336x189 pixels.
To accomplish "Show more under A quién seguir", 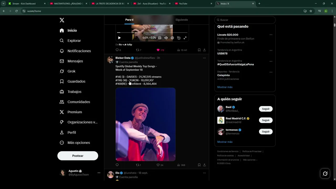I will [225, 142].
